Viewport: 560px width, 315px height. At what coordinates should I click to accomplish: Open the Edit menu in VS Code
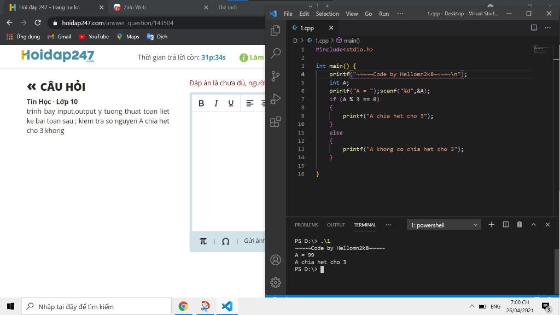[304, 14]
